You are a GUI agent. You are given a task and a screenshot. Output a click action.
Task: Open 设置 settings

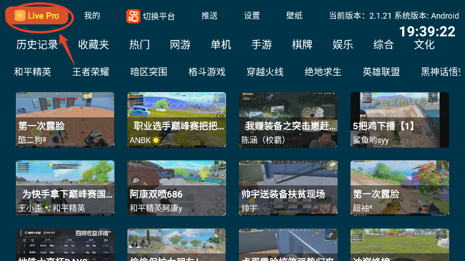pos(252,16)
